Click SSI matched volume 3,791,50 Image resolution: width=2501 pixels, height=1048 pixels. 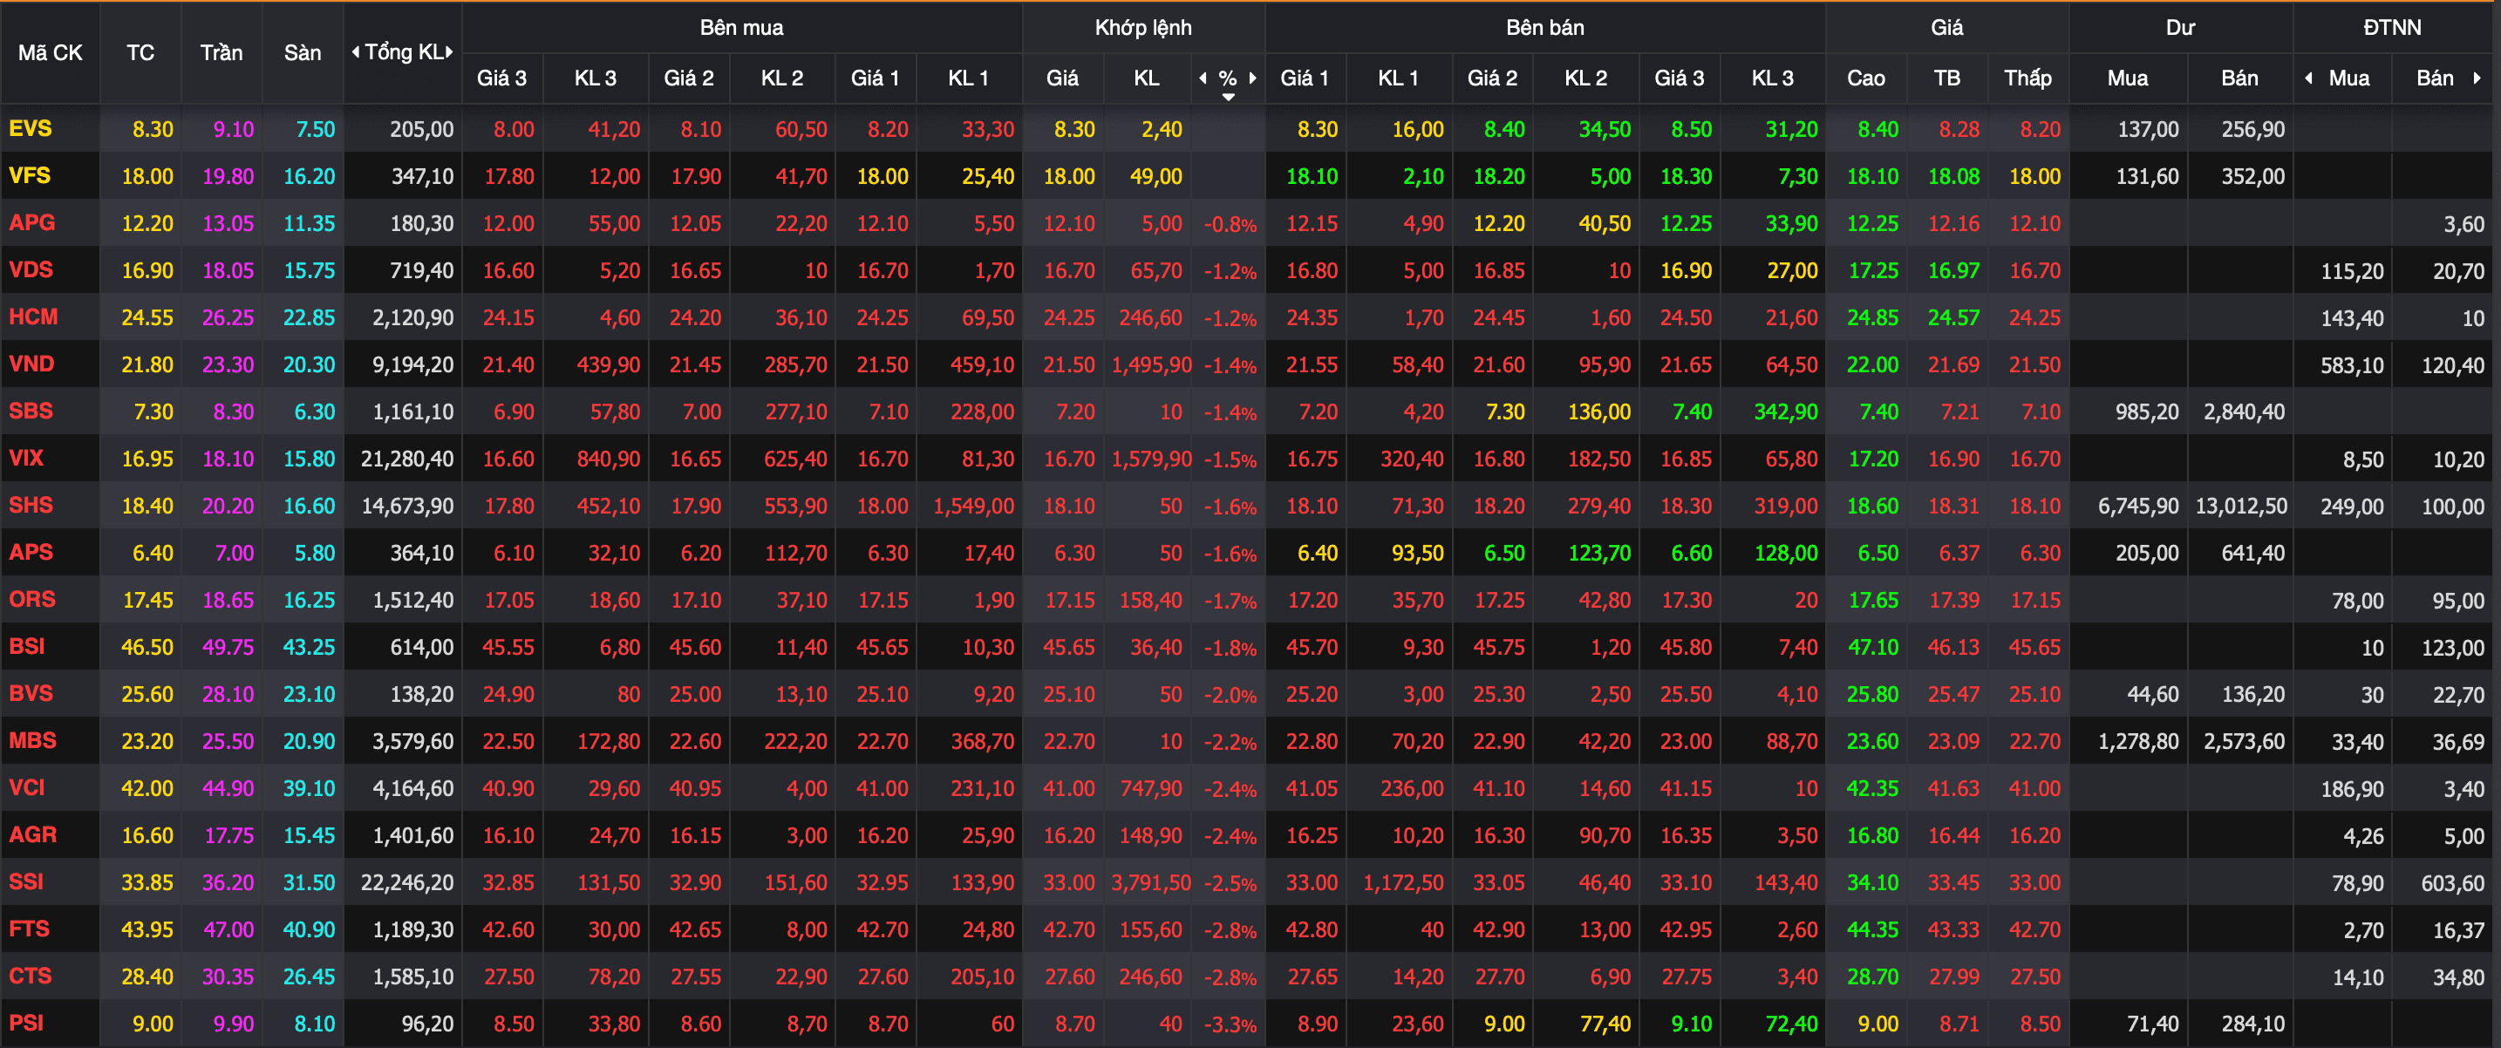(x=1151, y=883)
